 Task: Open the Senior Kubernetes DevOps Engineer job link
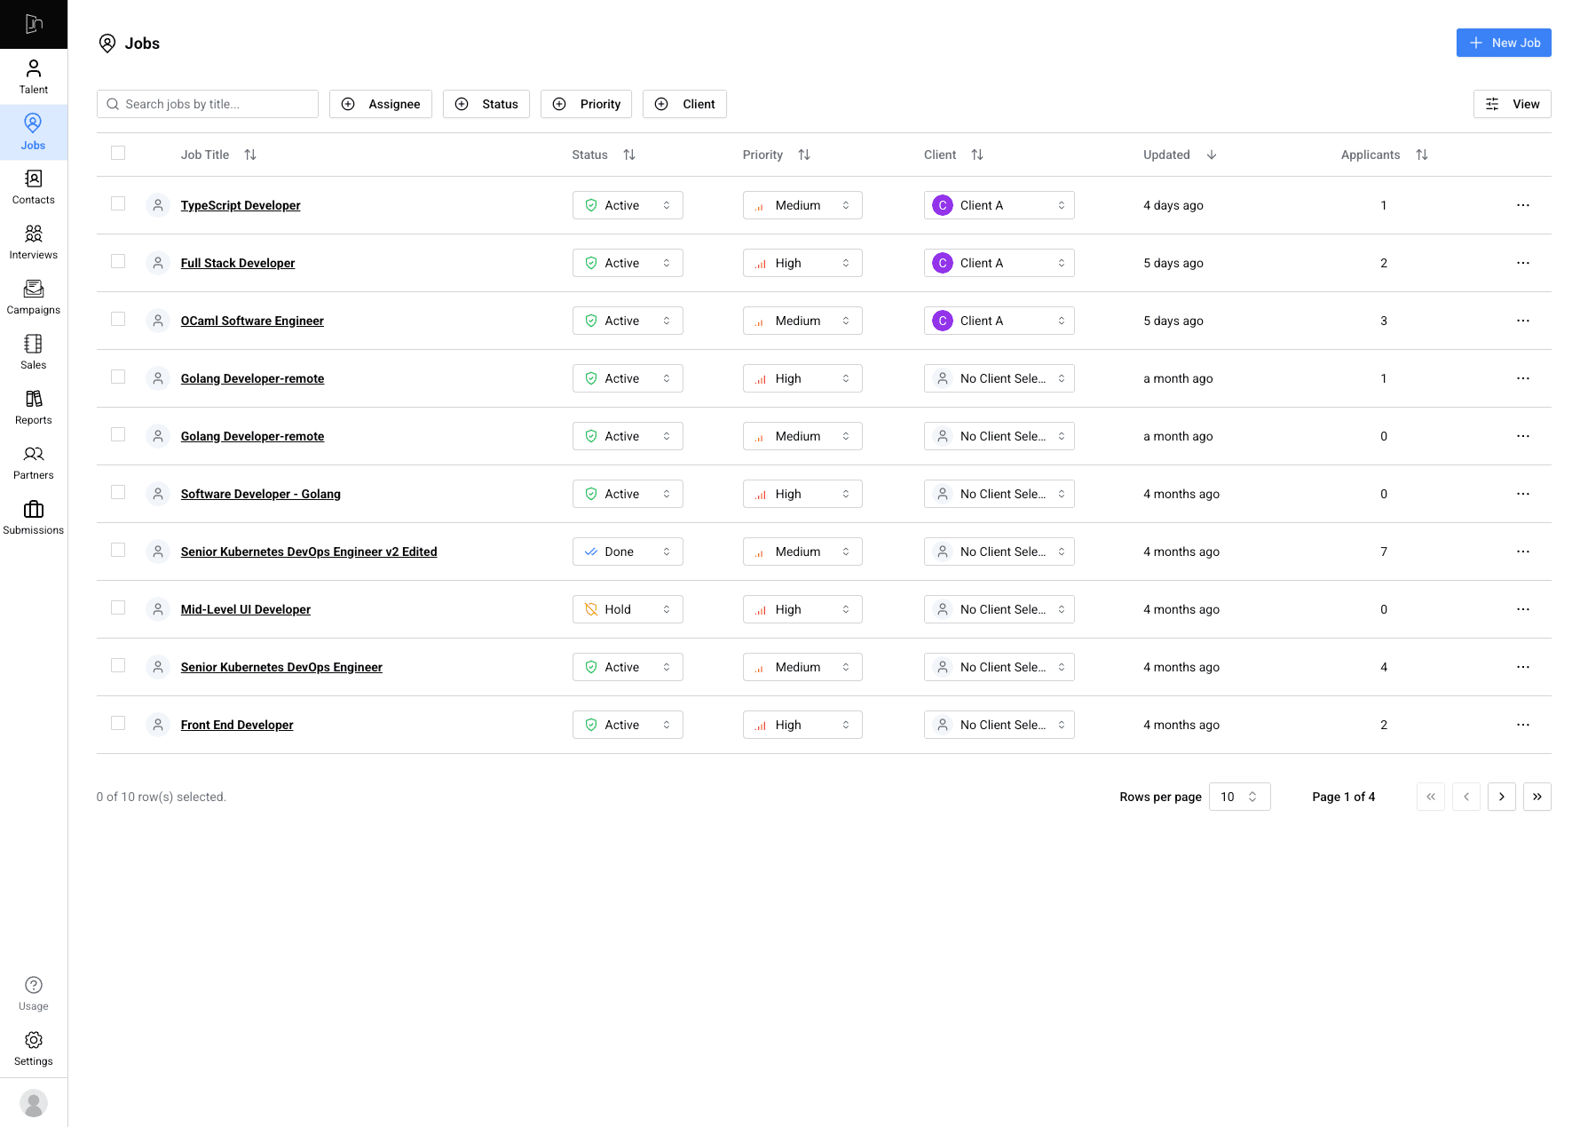click(x=280, y=666)
